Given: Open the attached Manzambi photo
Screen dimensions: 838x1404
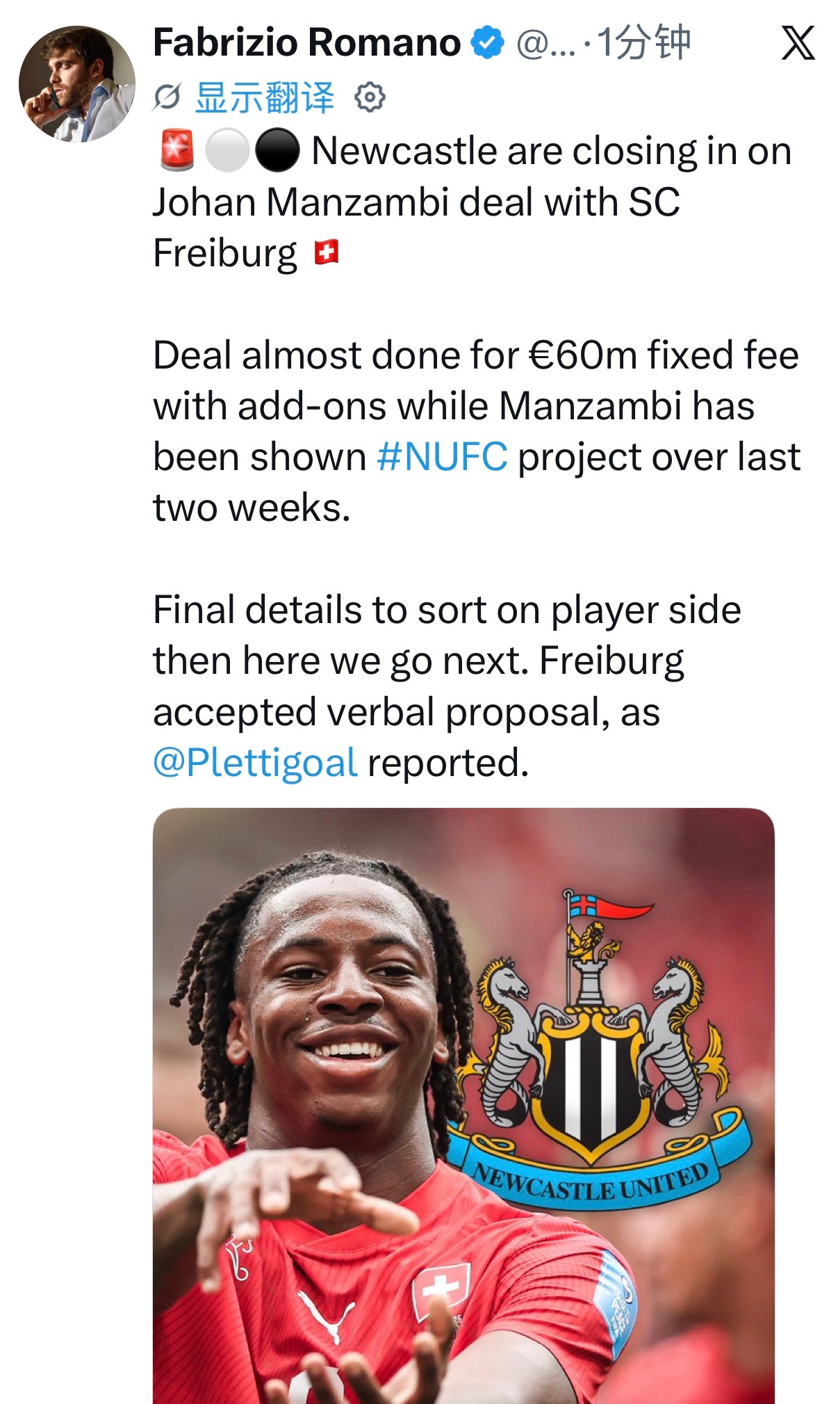Looking at the screenshot, I should click(x=463, y=1106).
